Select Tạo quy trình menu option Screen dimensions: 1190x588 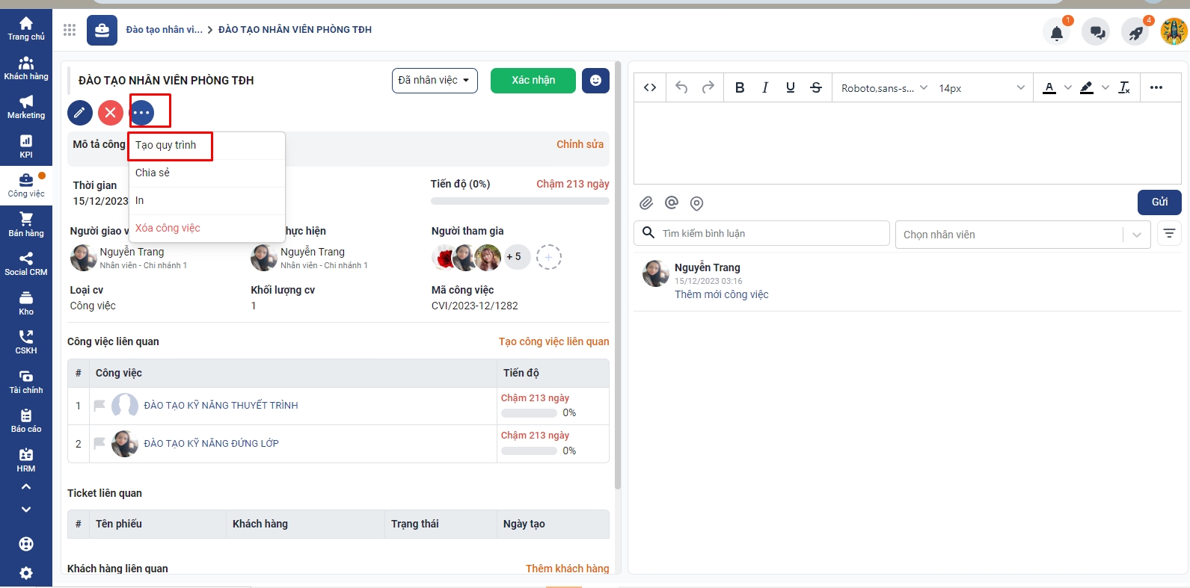[166, 146]
